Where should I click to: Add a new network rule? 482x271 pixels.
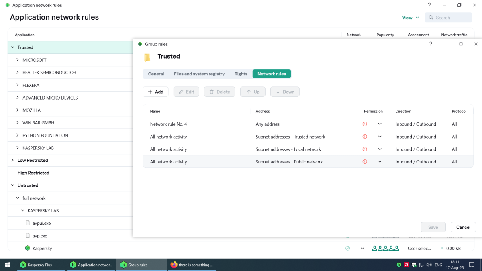[155, 92]
